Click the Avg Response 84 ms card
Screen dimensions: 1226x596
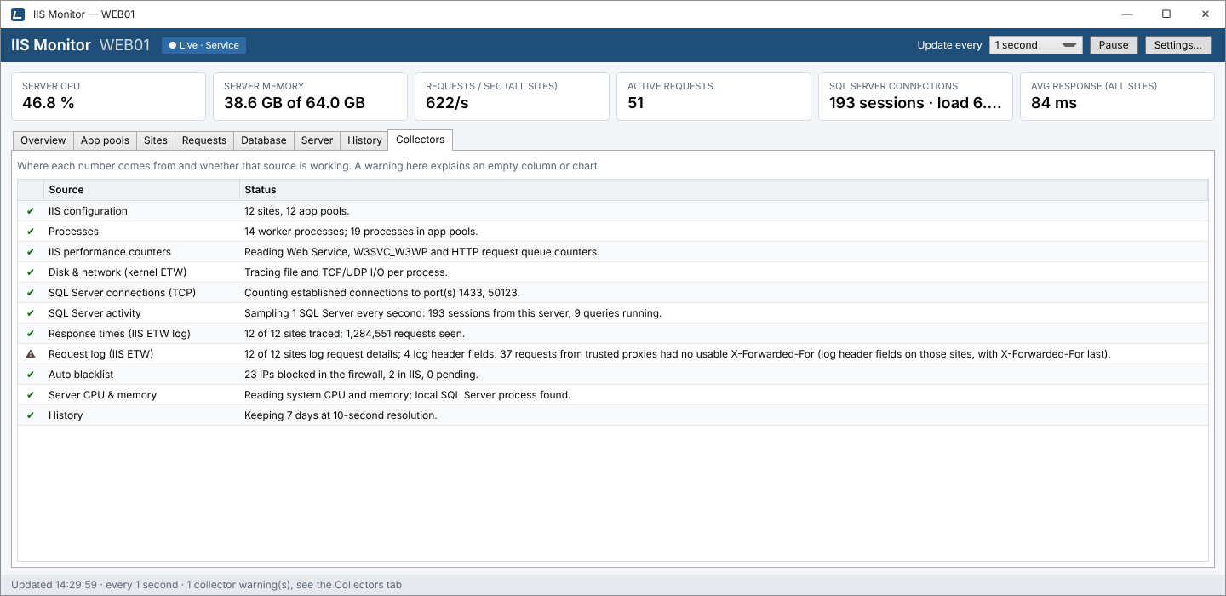(1117, 96)
